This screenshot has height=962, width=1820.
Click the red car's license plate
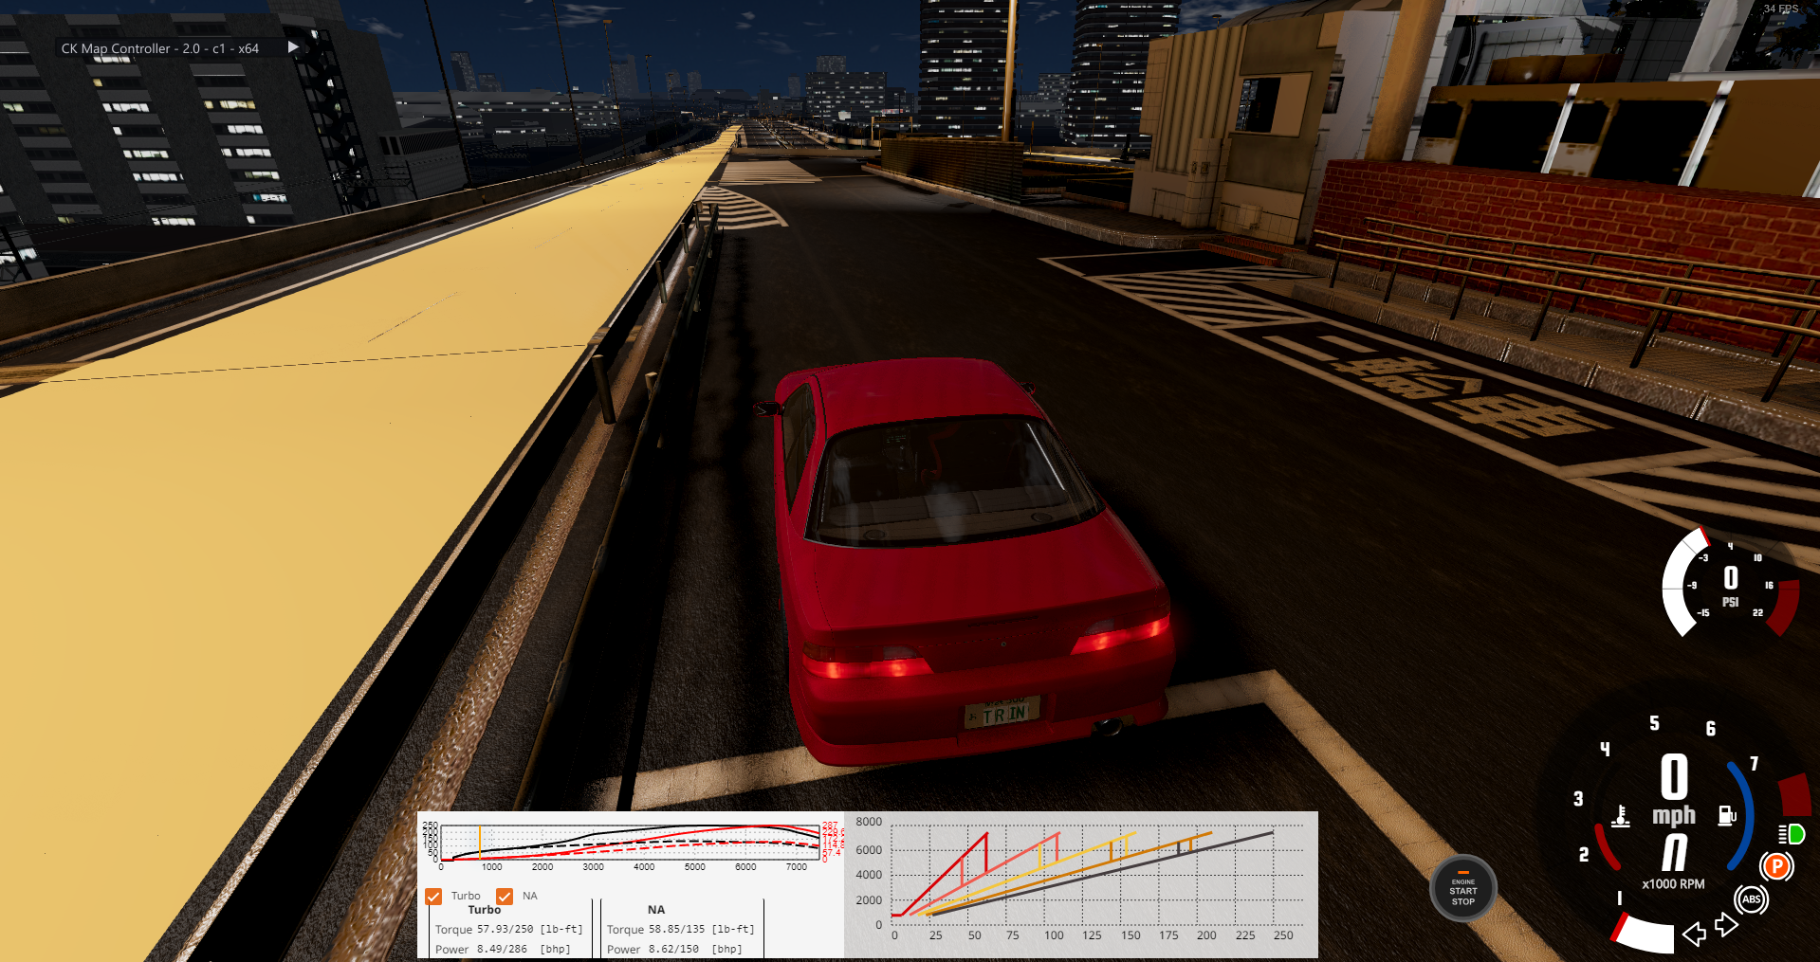point(1002,712)
